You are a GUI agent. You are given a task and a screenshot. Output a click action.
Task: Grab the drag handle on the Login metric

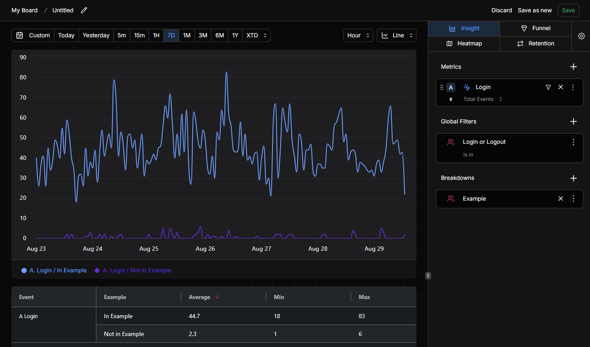[x=442, y=87]
